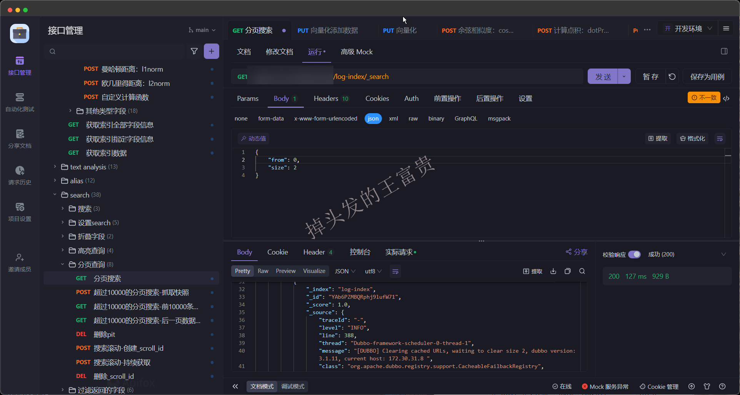Click the upload icon in status bar
Screen dimensions: 740x395
pos(692,387)
